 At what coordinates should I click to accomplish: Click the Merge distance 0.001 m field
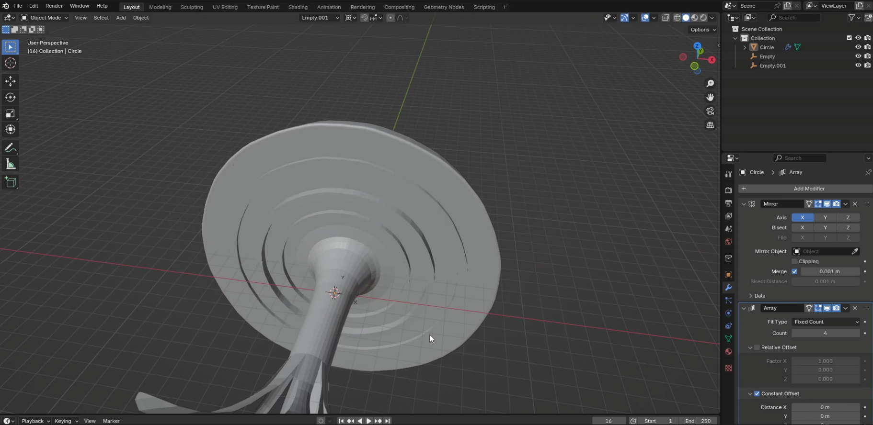coord(830,272)
